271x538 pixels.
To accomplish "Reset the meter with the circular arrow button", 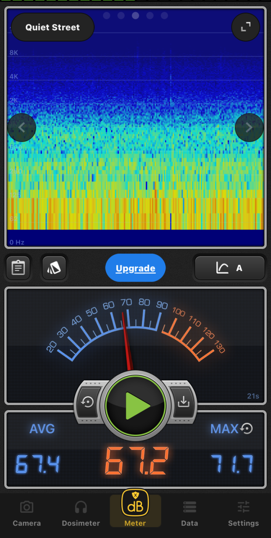I will click(88, 402).
